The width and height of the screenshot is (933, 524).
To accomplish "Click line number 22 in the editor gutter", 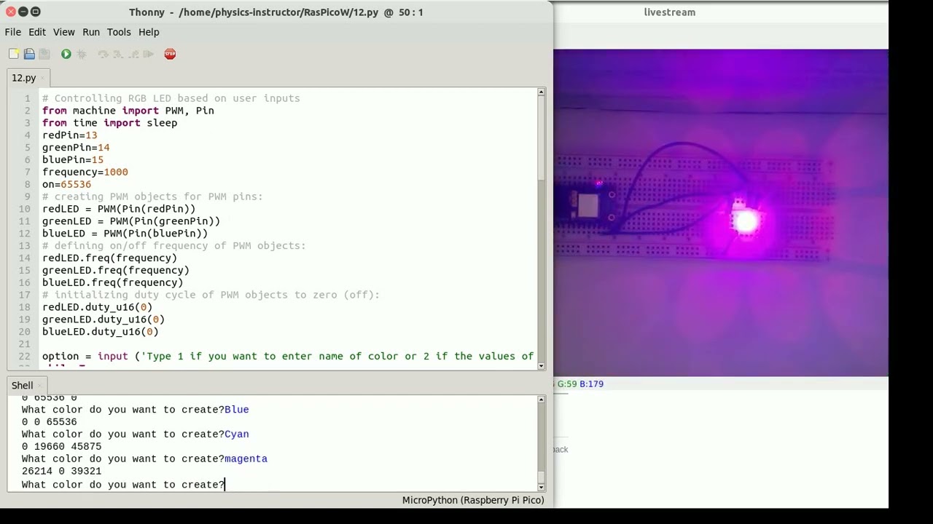I will pyautogui.click(x=25, y=357).
